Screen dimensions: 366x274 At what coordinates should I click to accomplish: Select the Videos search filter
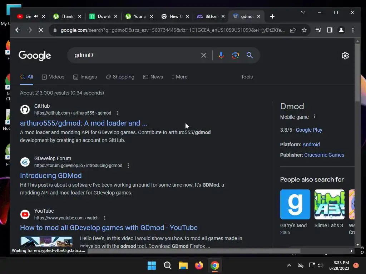click(x=53, y=77)
